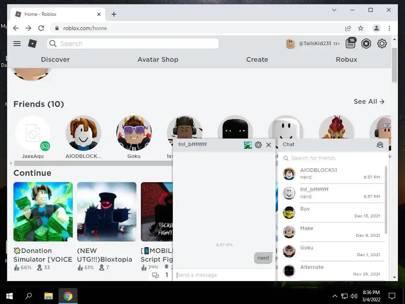
Task: Open the Goku conversation in chat list
Action: pos(331,251)
